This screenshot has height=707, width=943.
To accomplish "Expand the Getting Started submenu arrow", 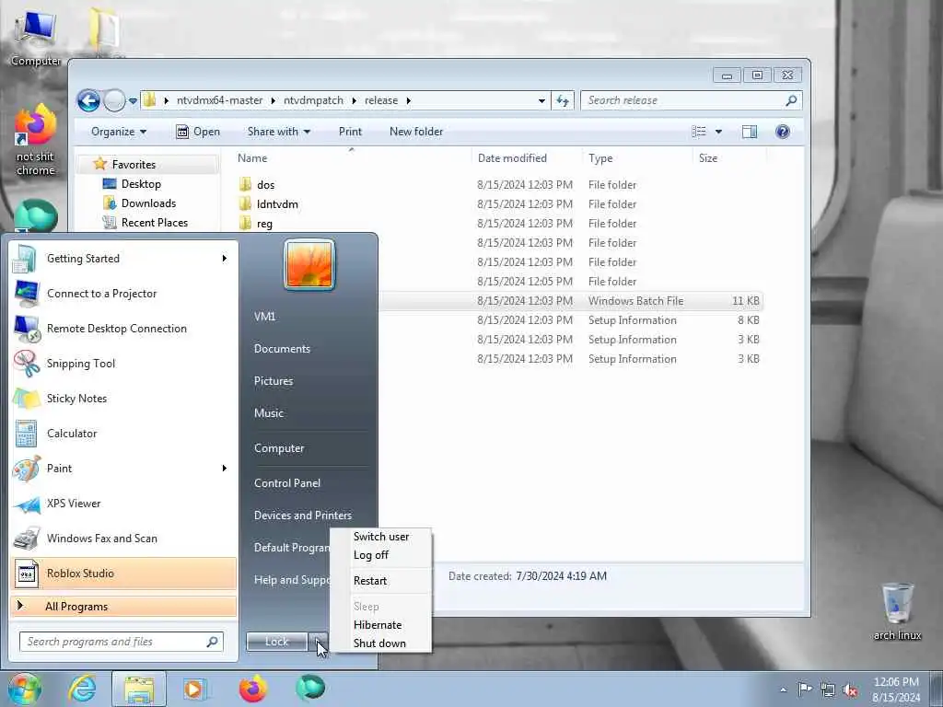I will (x=225, y=259).
